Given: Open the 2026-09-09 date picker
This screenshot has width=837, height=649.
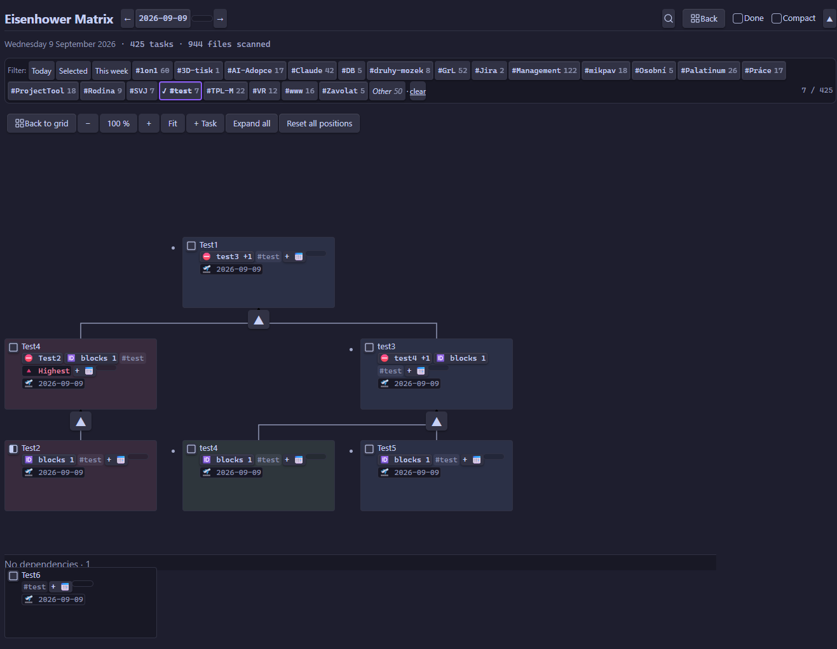Looking at the screenshot, I should (163, 18).
